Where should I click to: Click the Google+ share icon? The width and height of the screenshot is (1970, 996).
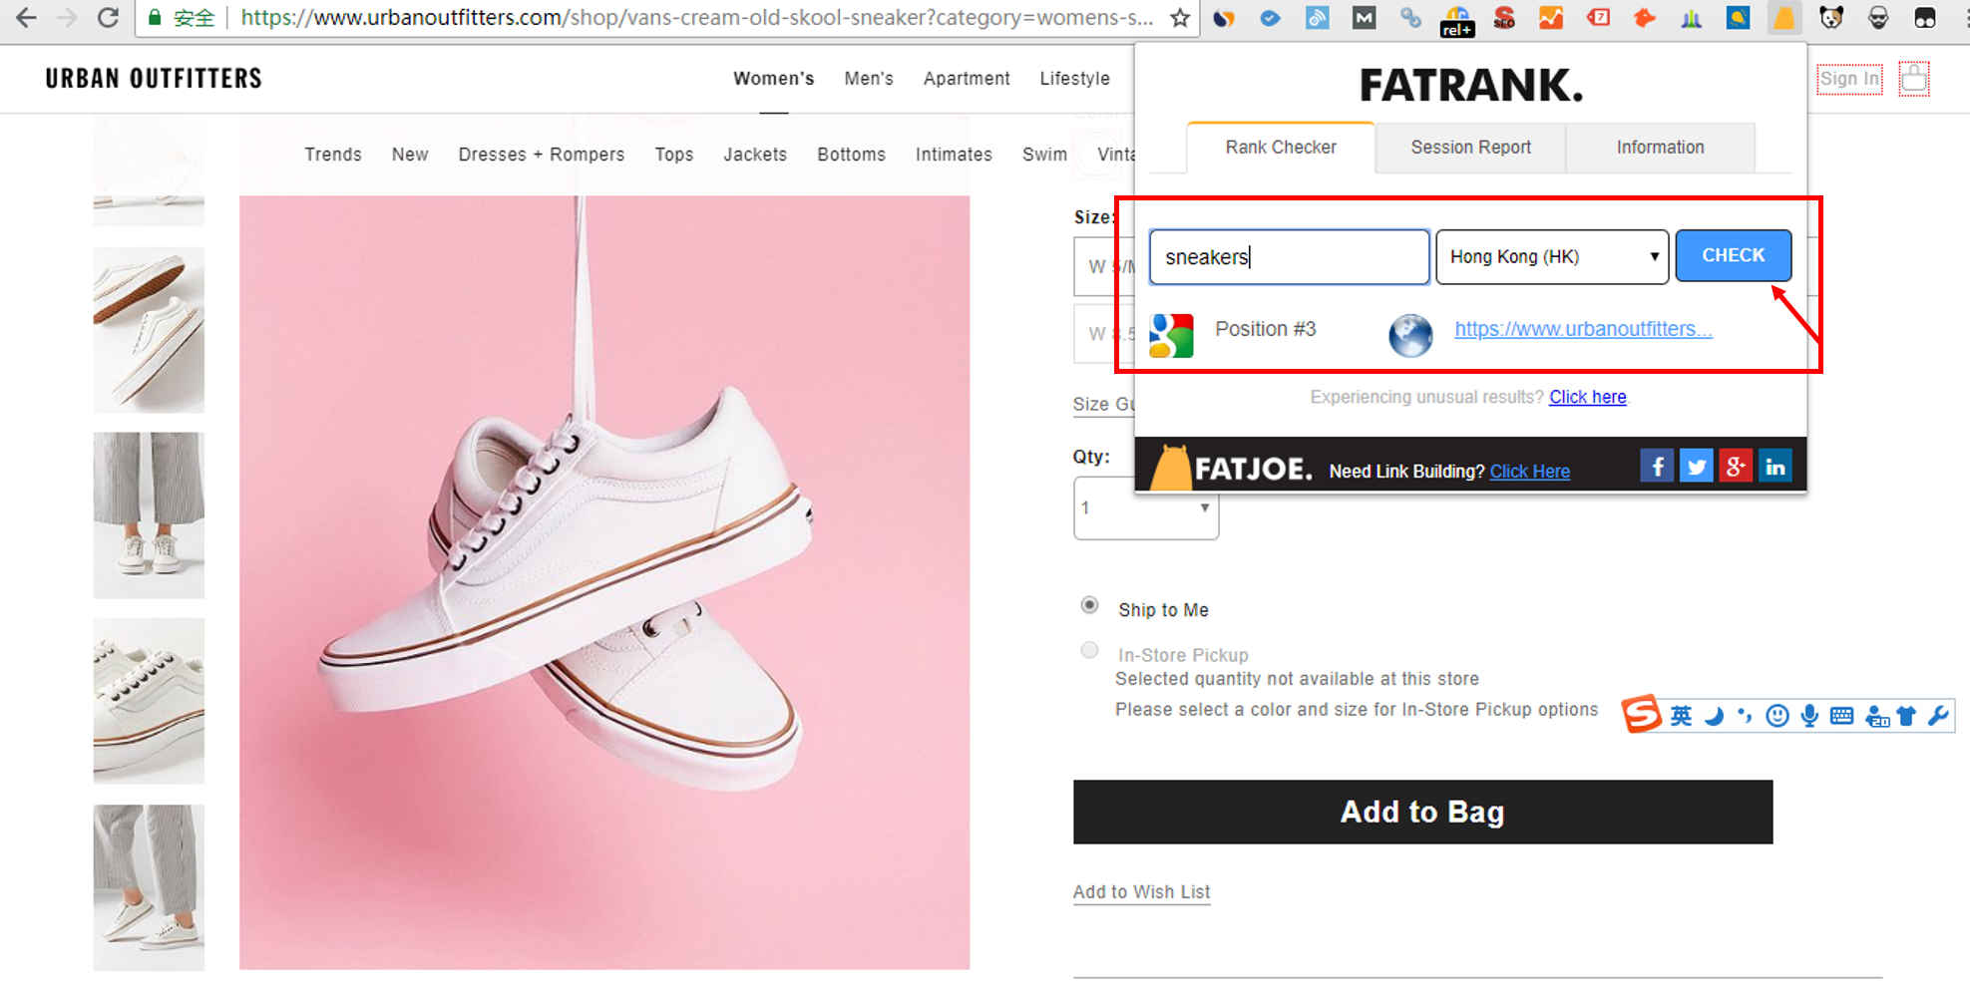1736,467
